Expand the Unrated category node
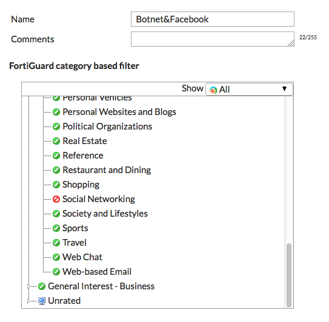329x322 pixels. tap(28, 301)
